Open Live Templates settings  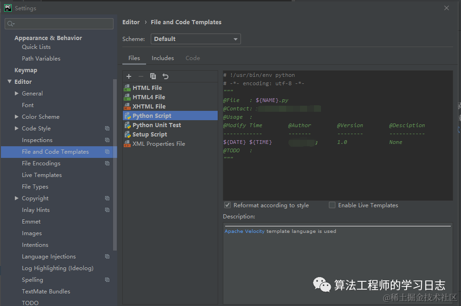42,175
